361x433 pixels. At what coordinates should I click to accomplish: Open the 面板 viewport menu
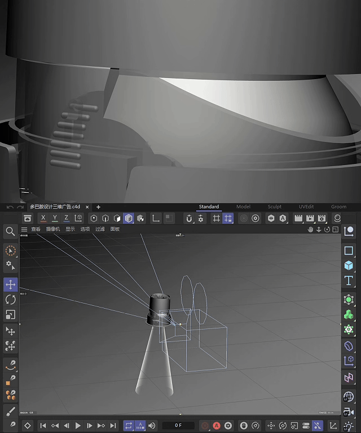[115, 229]
